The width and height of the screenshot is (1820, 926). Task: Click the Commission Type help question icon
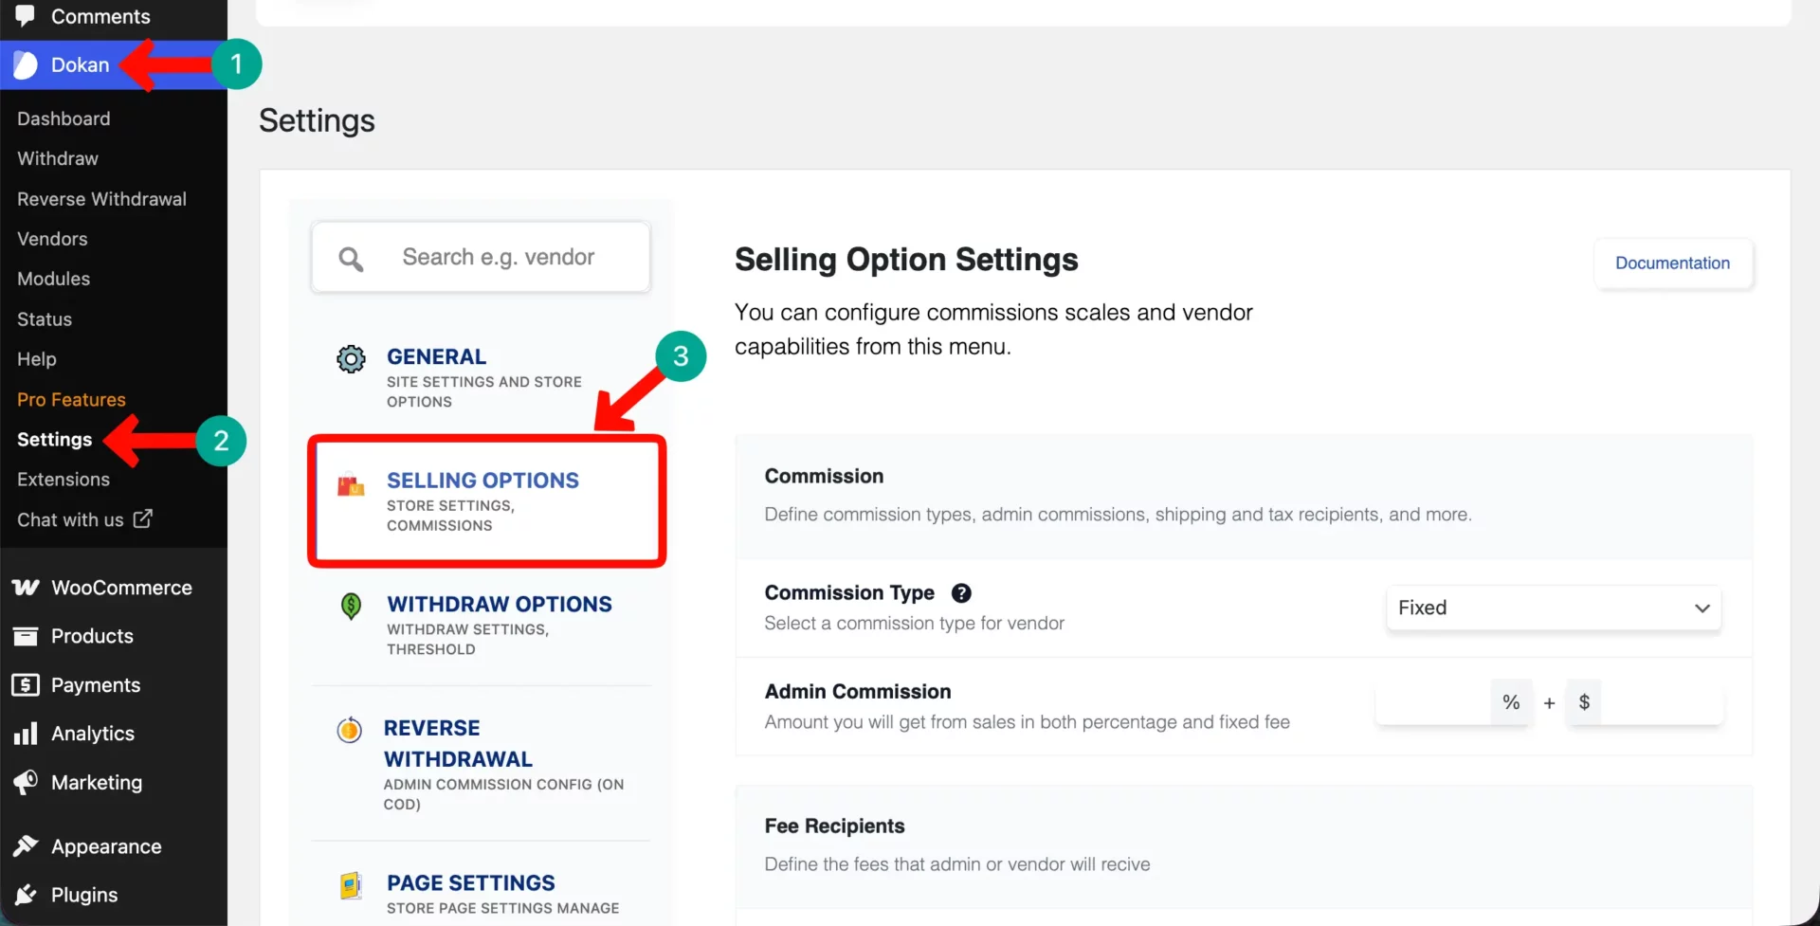(961, 593)
